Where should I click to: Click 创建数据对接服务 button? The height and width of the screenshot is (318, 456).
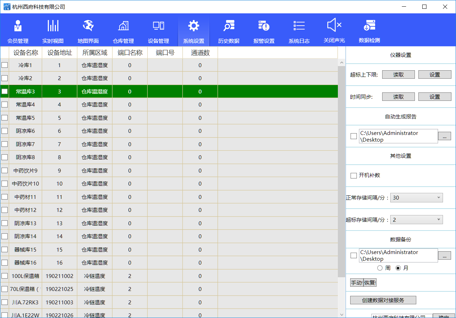383,300
